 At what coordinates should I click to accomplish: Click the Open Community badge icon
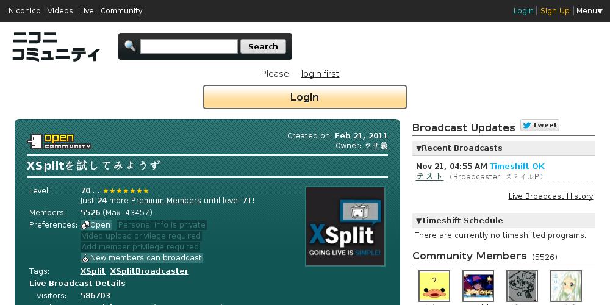coord(59,142)
